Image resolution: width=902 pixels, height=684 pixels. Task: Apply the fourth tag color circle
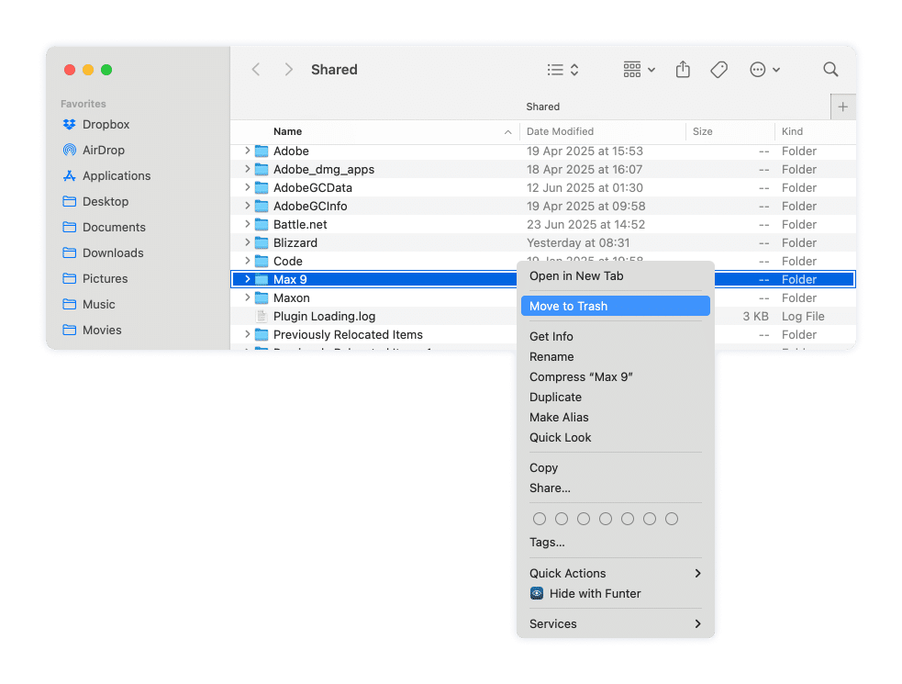[606, 519]
